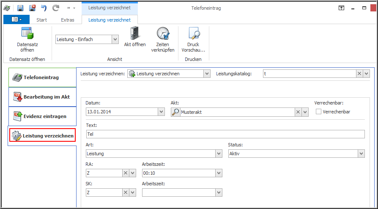
Task: Clear the RA field with X
Action: pyautogui.click(x=125, y=173)
